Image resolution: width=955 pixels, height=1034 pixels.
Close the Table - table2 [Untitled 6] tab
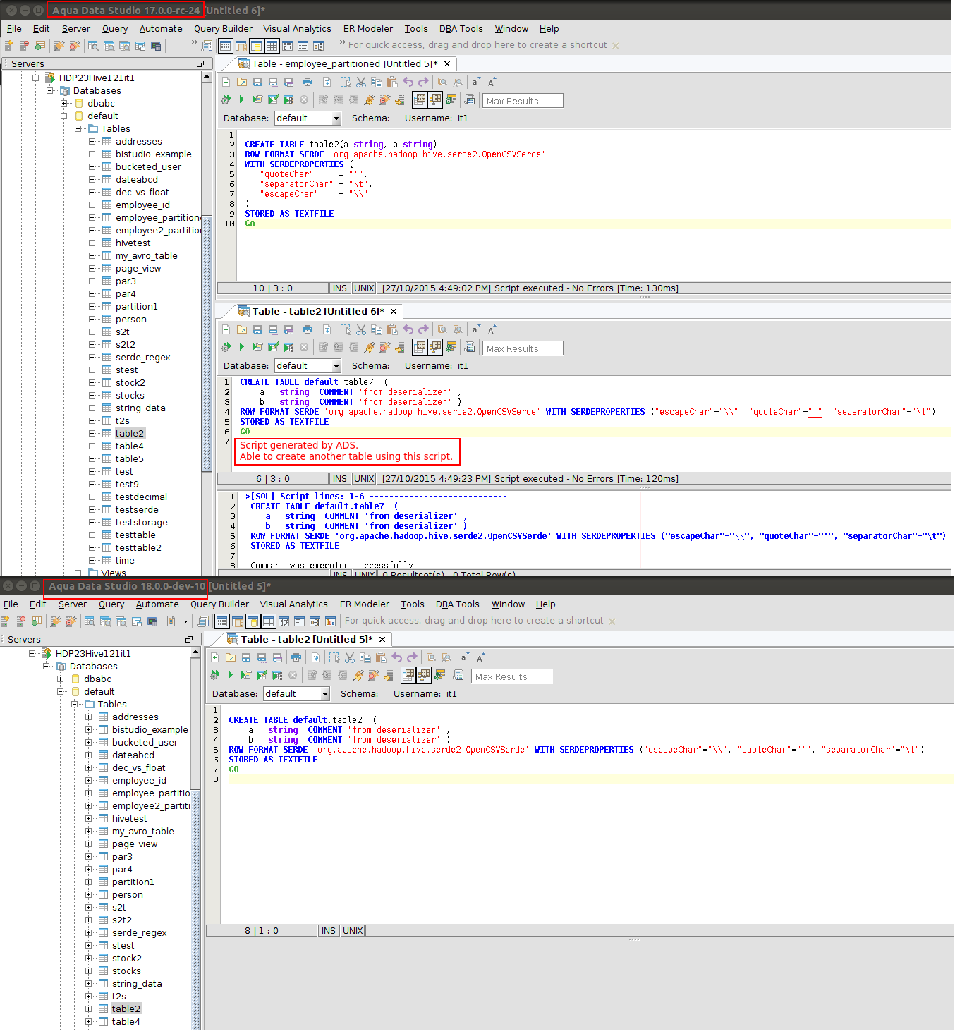click(394, 312)
